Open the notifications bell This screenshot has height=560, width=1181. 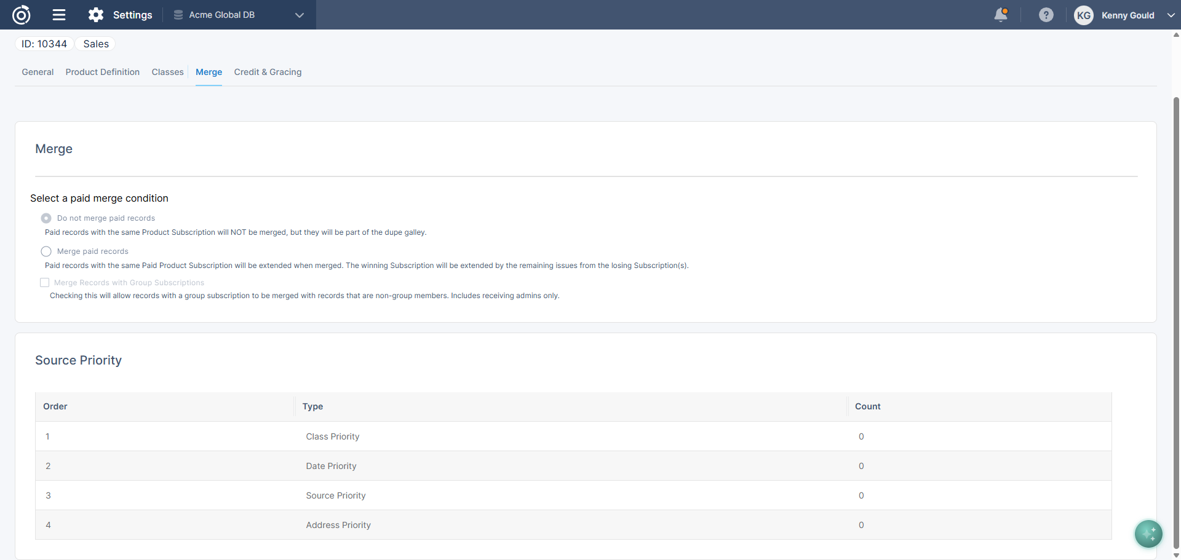1001,15
